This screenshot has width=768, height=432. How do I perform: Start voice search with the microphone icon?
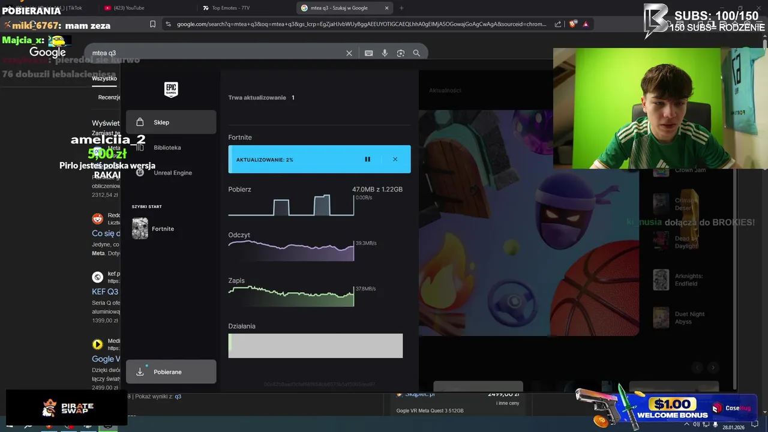click(385, 53)
